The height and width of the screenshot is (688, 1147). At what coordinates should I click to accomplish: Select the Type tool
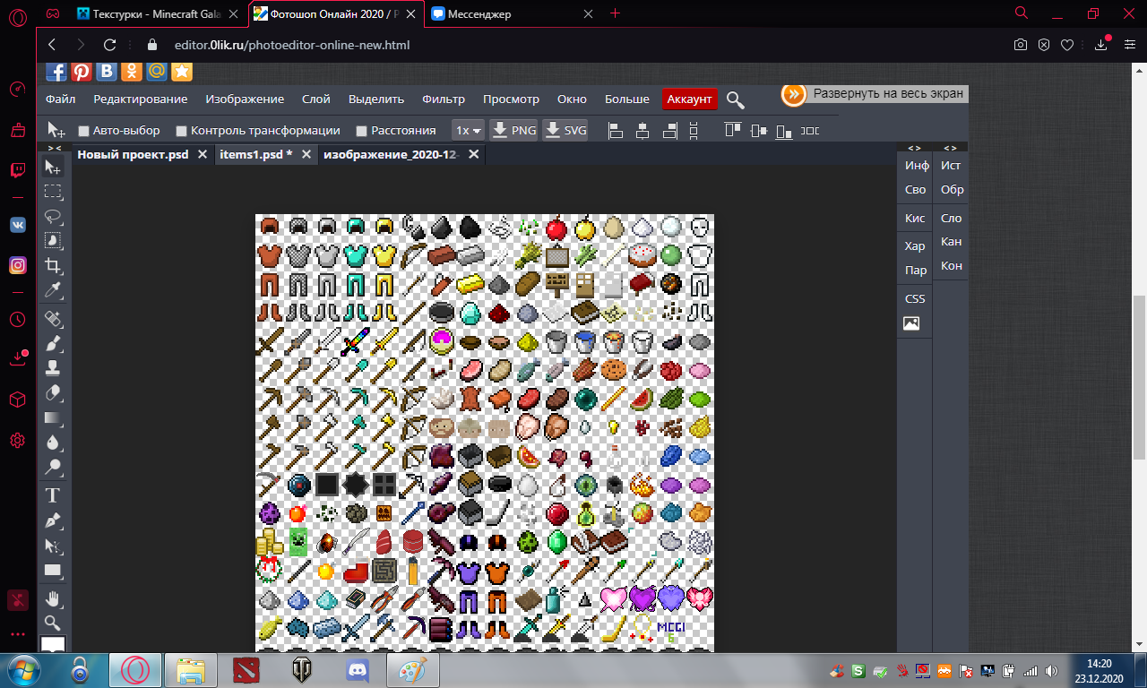[54, 495]
